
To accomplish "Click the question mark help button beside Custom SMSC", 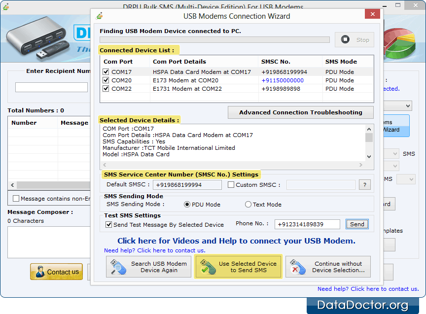I will (x=364, y=185).
